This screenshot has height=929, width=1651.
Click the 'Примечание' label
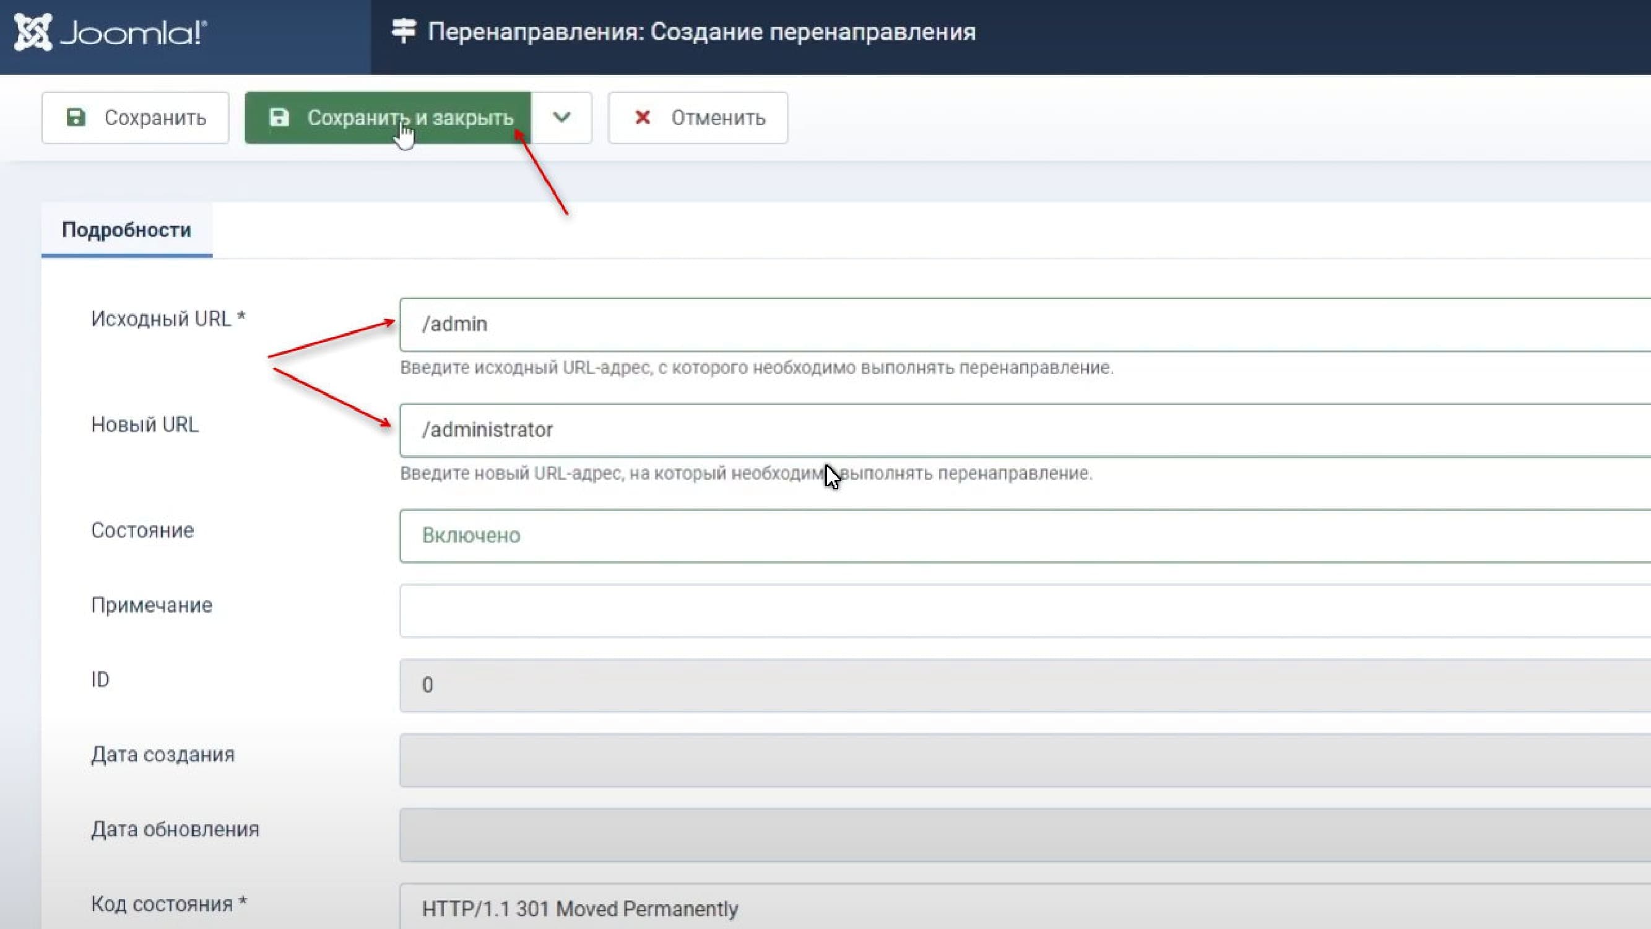151,605
